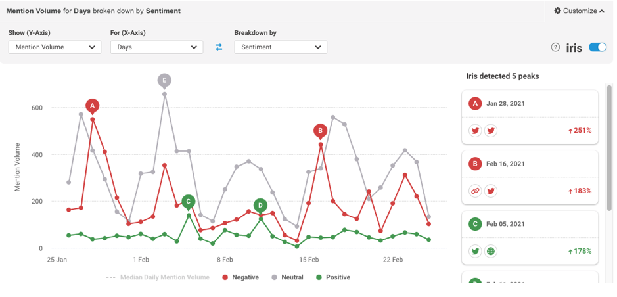Click the swap axes arrows icon
This screenshot has height=297, width=617.
pos(219,47)
